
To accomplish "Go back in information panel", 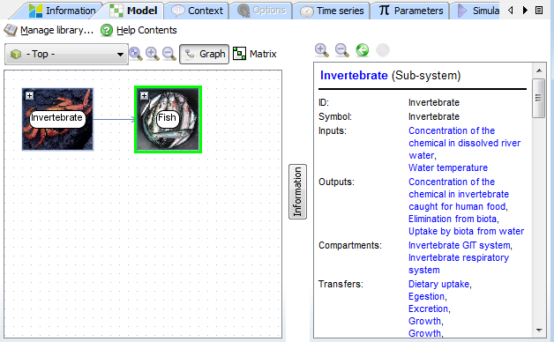I will pyautogui.click(x=363, y=50).
